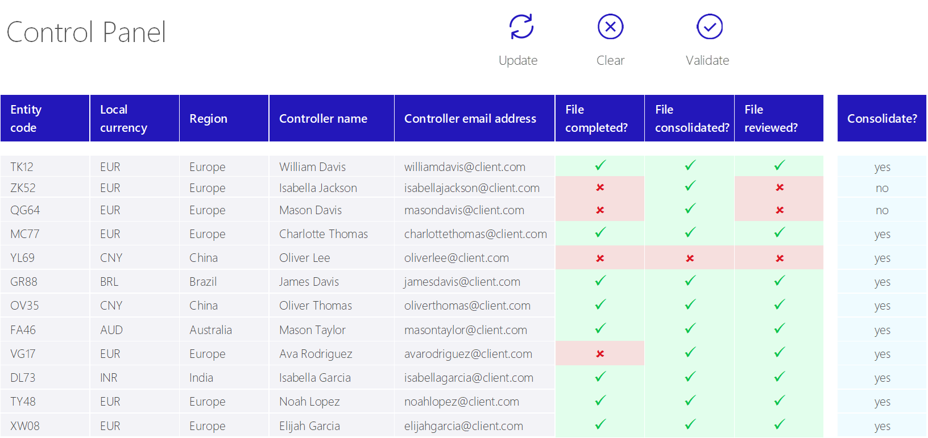Screen dimensions: 928x438
Task: Select the File completed? header
Action: pyautogui.click(x=600, y=118)
